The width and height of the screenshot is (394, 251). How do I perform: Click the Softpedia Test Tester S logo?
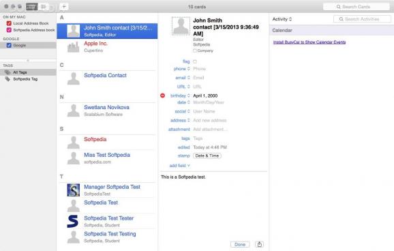[x=73, y=221]
